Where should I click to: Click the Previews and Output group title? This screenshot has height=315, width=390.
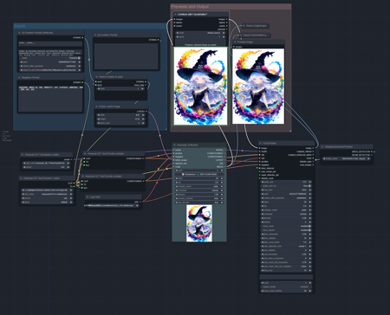point(190,6)
